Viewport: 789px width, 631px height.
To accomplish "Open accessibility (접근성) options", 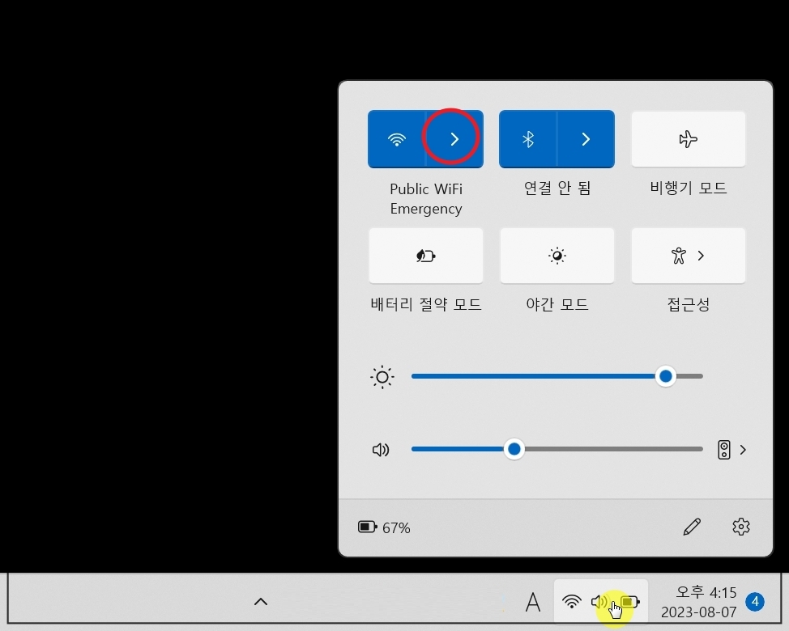I will pyautogui.click(x=688, y=256).
